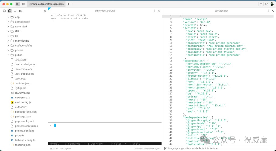Open the .env.global.local file
This screenshot has height=151, width=276.
[x=24, y=74]
